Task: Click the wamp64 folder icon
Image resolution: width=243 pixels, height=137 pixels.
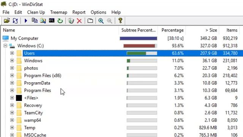Action: [x=19, y=120]
